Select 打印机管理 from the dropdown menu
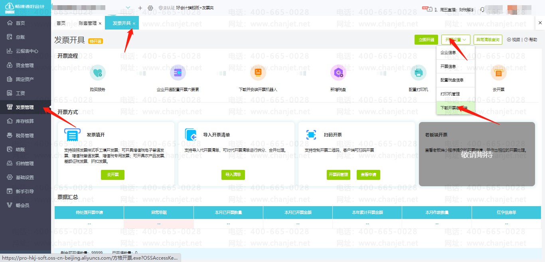Viewport: 545px width, 262px height. tap(450, 94)
